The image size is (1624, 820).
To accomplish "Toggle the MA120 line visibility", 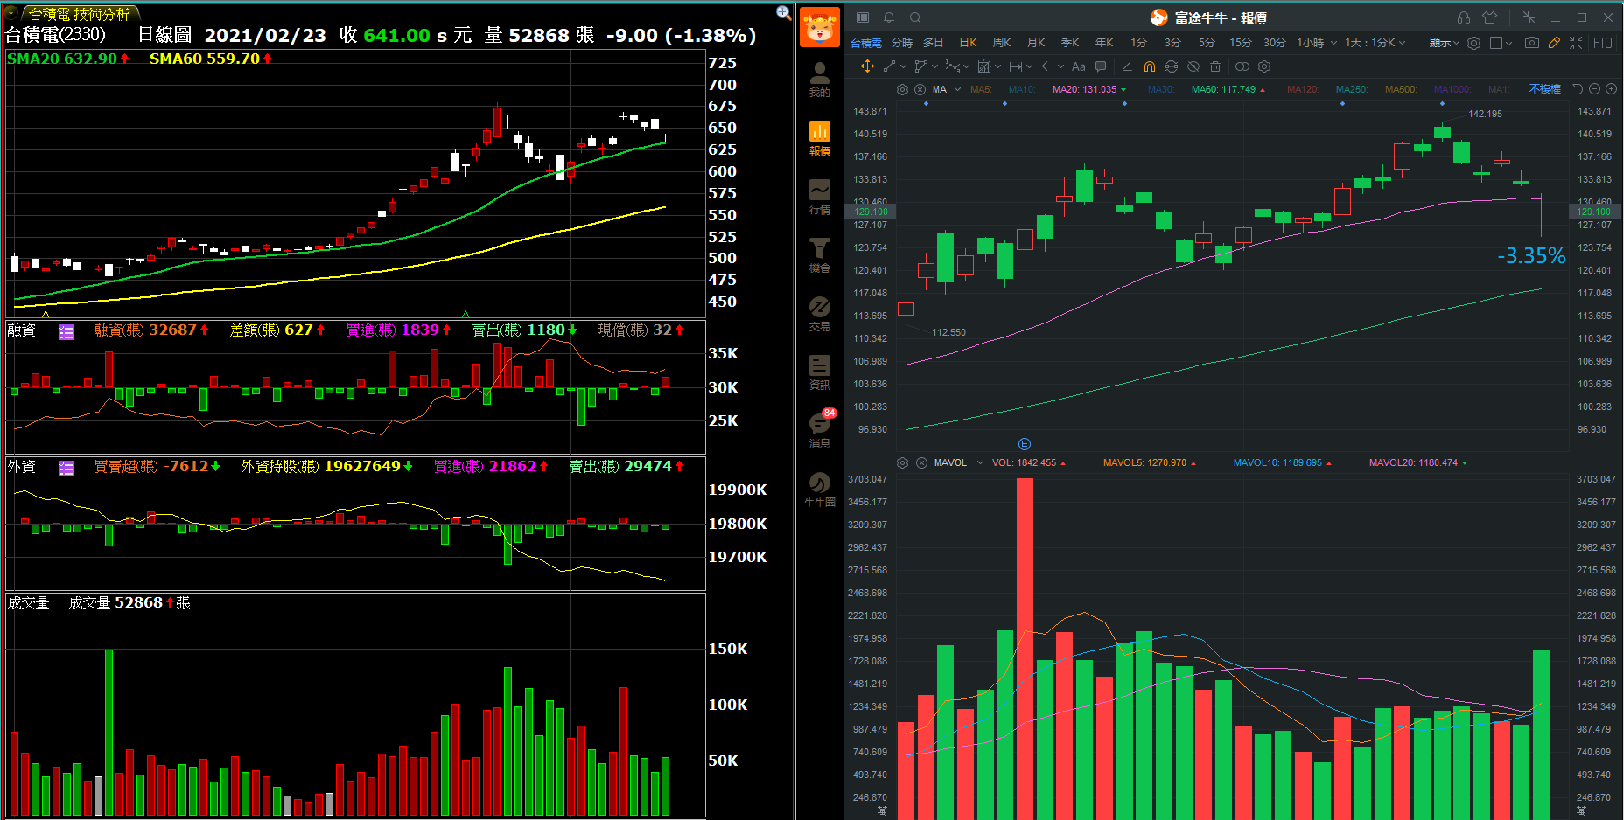I will pos(1302,89).
